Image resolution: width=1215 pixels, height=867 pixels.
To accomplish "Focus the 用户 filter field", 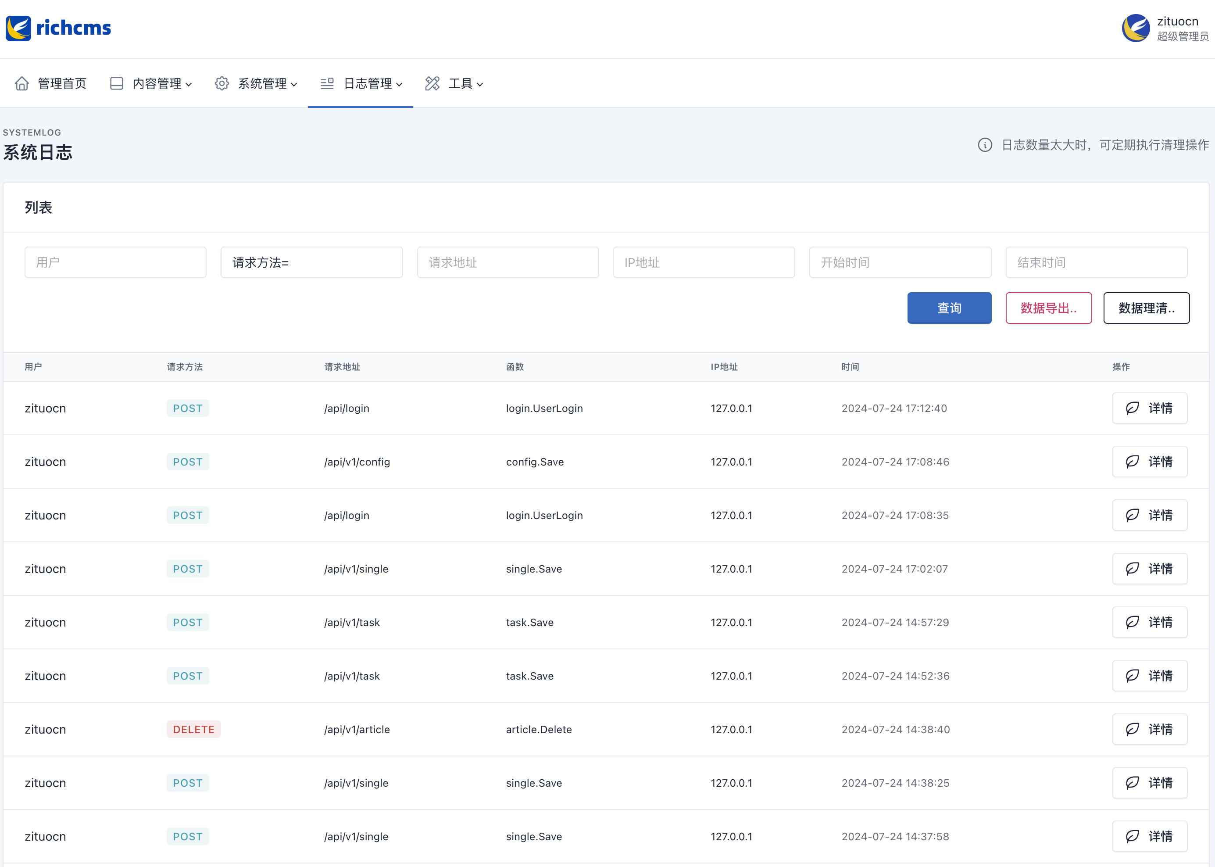I will tap(115, 262).
